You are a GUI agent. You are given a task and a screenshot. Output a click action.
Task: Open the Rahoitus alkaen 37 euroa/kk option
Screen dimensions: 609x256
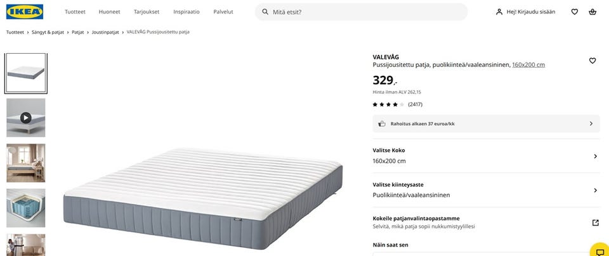tap(486, 124)
